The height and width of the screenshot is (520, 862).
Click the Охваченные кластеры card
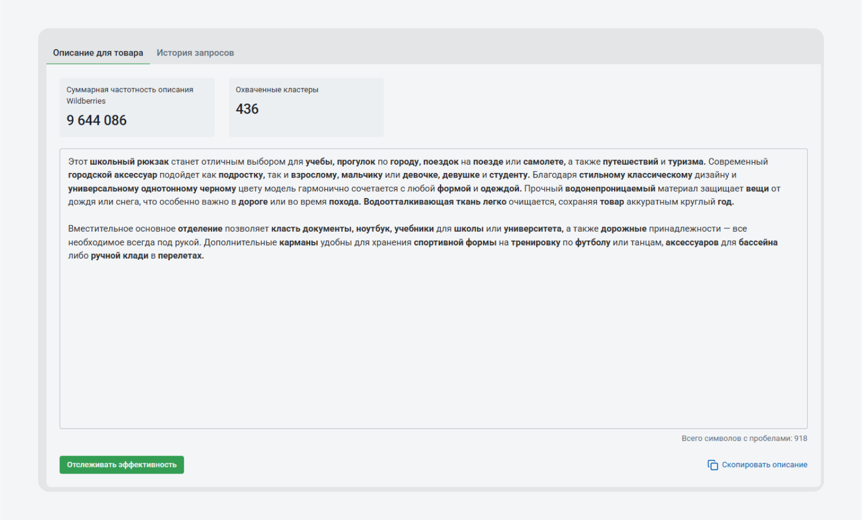tap(306, 107)
